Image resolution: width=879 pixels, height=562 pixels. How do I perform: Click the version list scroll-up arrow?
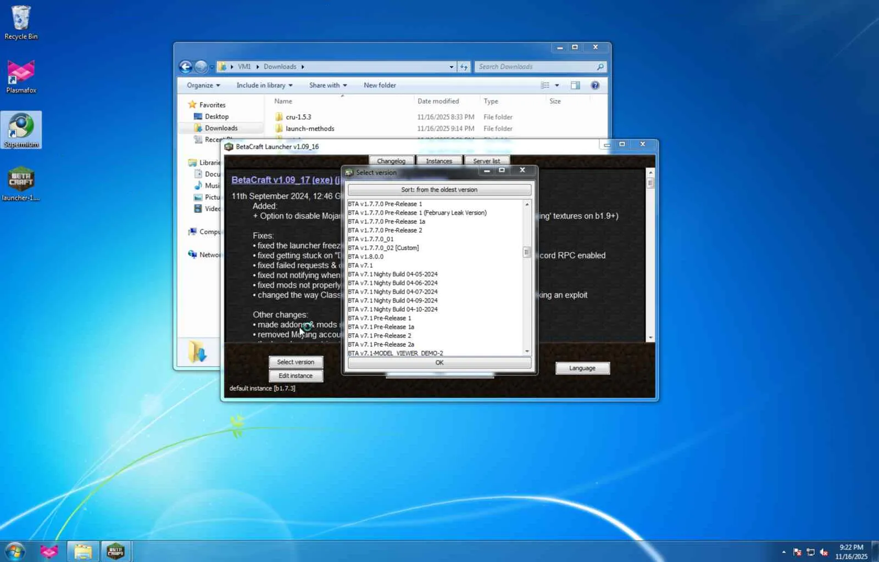tap(527, 204)
